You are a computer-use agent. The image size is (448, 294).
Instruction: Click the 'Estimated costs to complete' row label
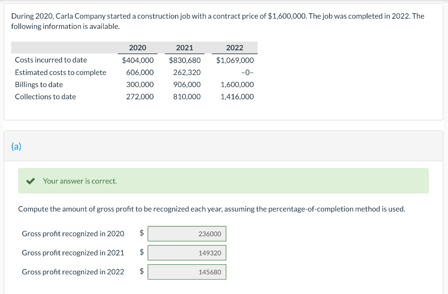click(60, 73)
